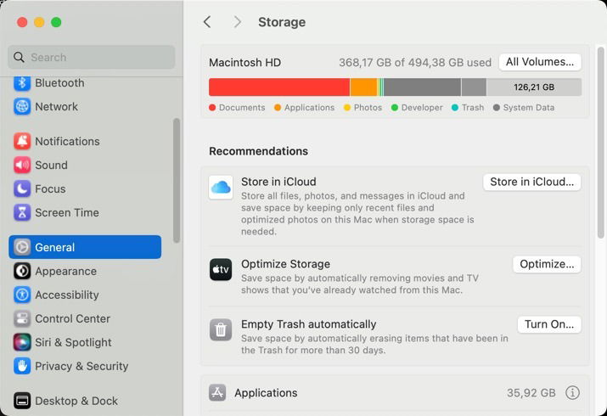The width and height of the screenshot is (607, 416).
Task: Click the Recommendations heading
Action: [259, 151]
